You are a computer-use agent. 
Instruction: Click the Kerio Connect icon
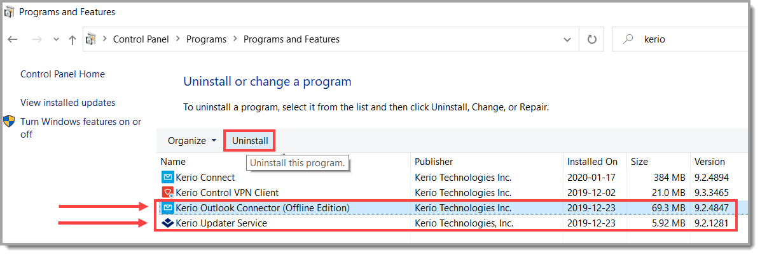point(167,178)
